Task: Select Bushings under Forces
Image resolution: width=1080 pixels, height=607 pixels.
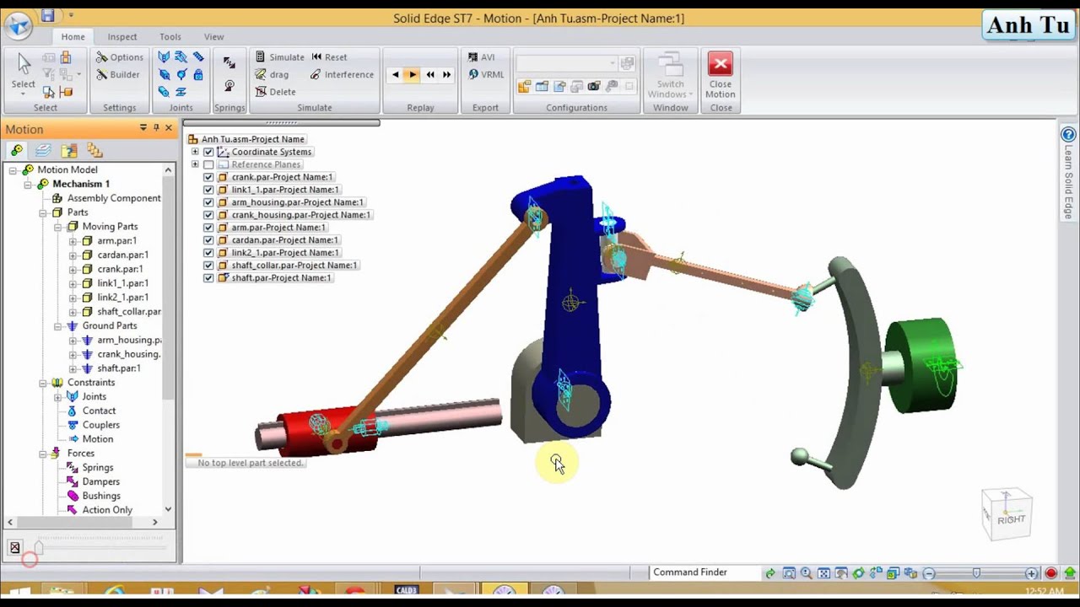Action: click(x=101, y=496)
